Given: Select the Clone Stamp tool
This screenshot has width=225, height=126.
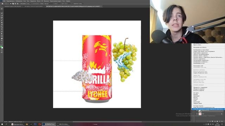Looking at the screenshot, I should (x=2, y=22).
